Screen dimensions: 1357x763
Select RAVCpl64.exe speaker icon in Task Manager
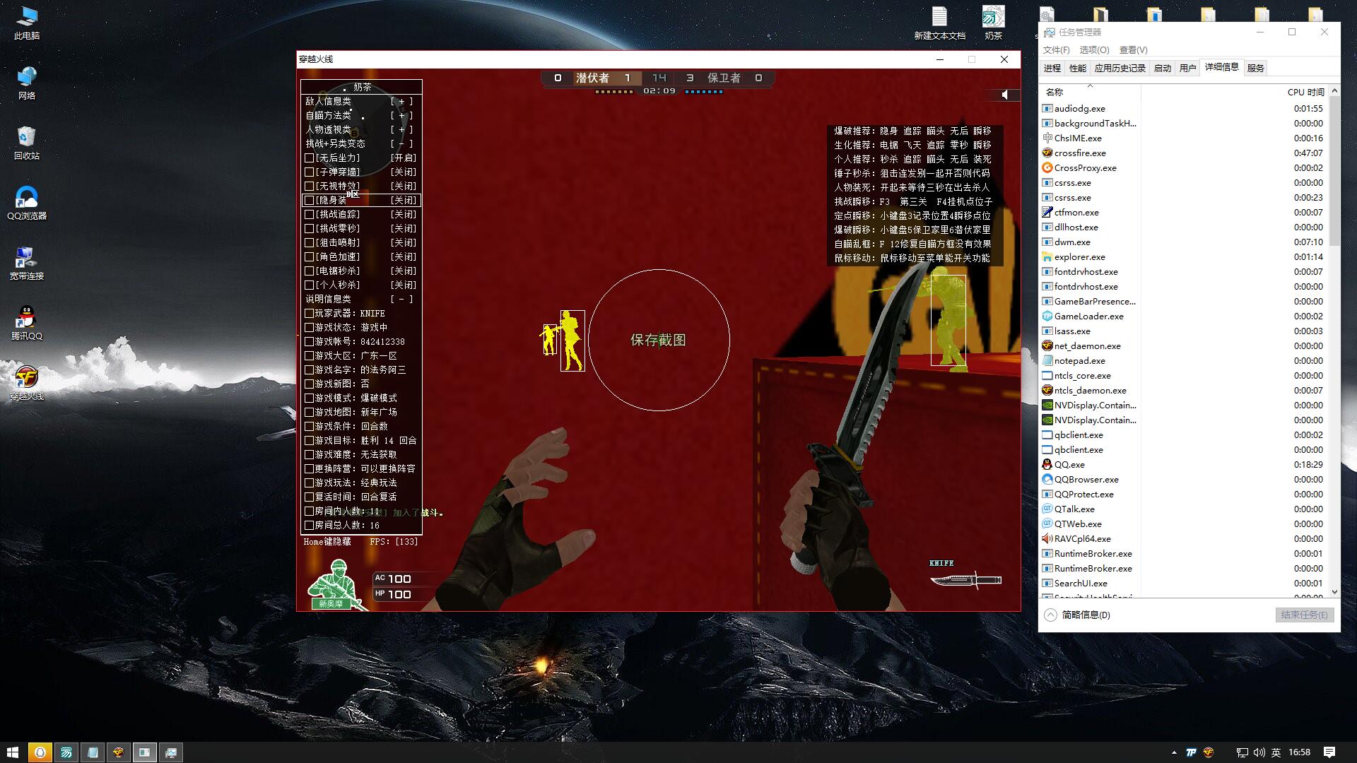(1047, 538)
